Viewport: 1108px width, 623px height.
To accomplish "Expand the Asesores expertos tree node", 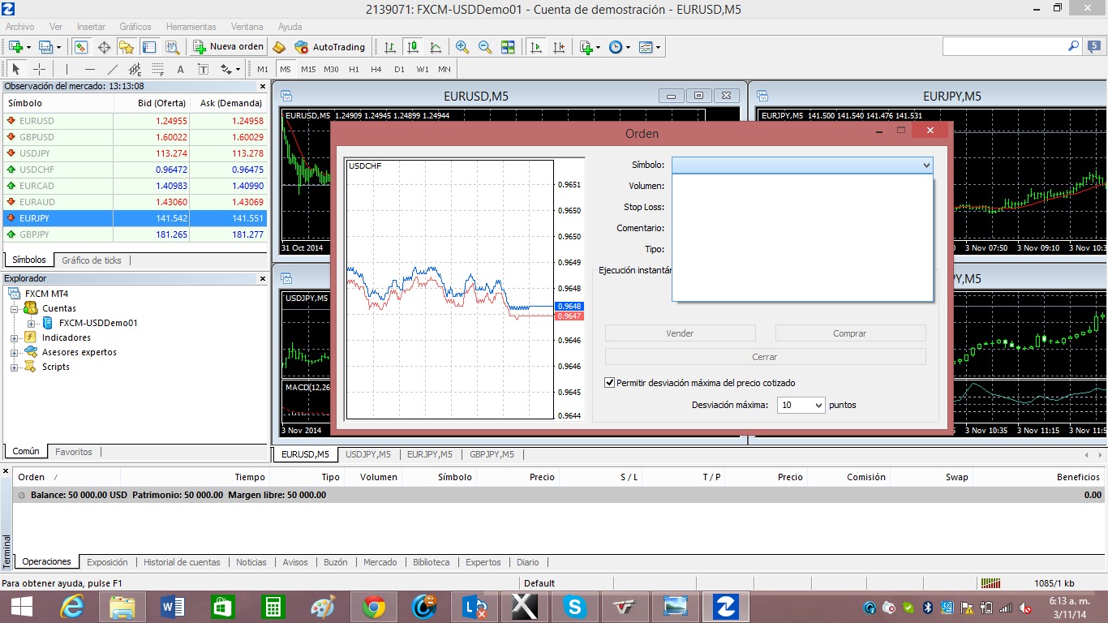I will tap(14, 352).
